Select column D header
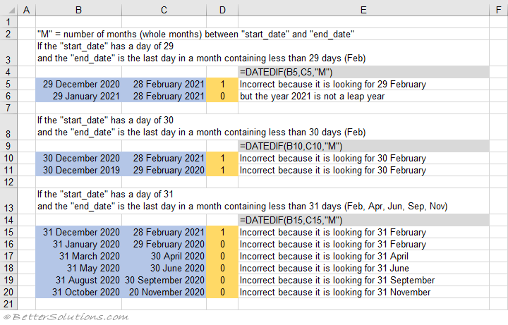508x325 pixels. pyautogui.click(x=222, y=10)
